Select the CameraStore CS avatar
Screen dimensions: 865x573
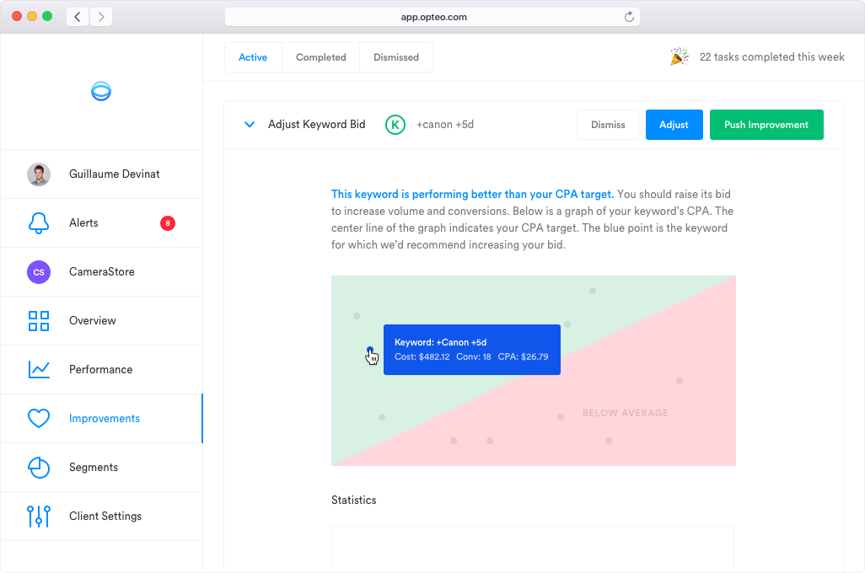click(x=39, y=272)
